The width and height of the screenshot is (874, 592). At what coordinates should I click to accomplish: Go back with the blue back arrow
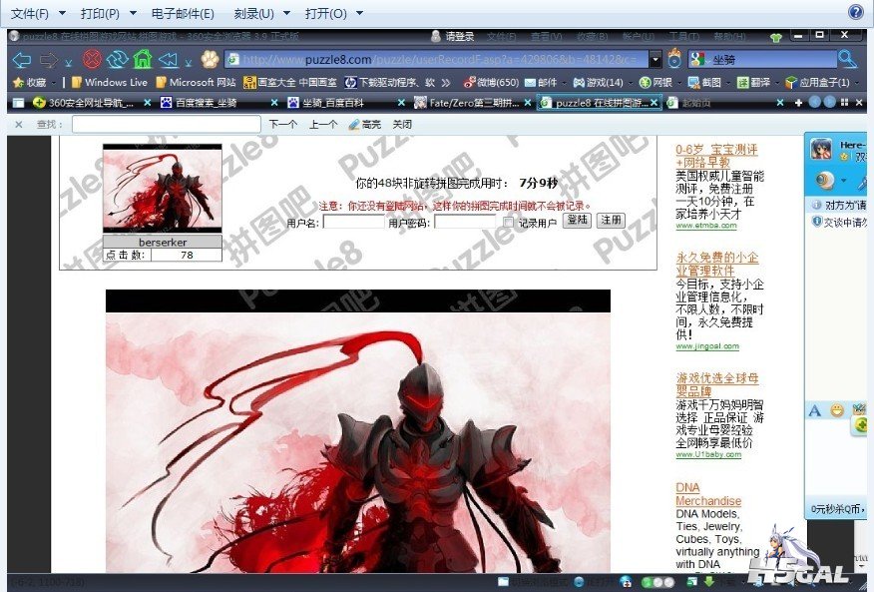tap(21, 59)
